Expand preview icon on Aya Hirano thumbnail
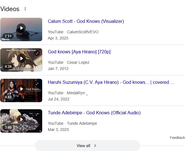190x151 pixels. [37, 53]
